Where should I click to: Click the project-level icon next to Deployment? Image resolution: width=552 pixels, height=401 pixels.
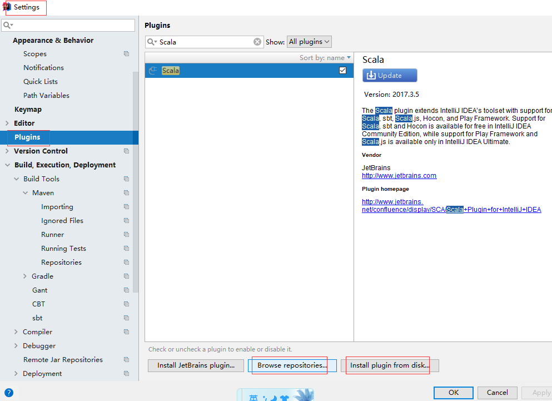126,374
